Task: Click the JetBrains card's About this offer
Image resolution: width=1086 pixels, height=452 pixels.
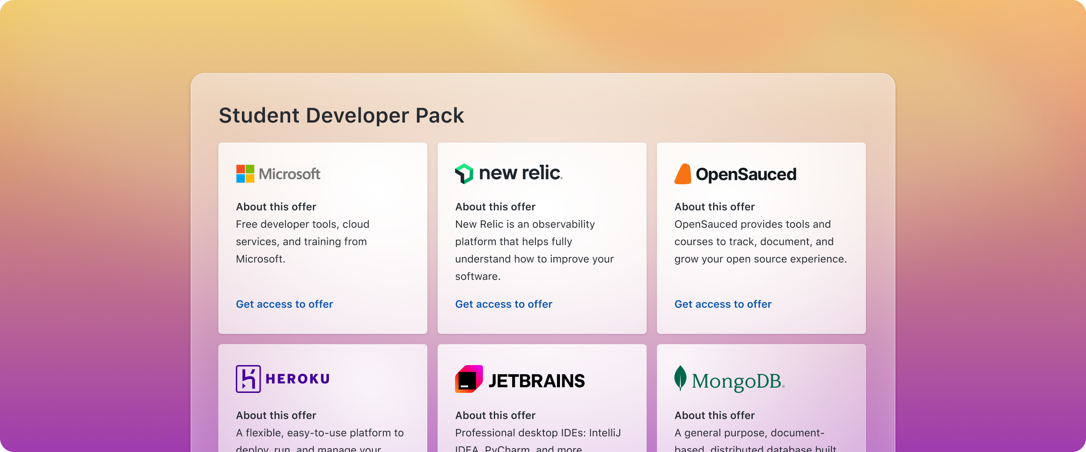Action: point(496,415)
